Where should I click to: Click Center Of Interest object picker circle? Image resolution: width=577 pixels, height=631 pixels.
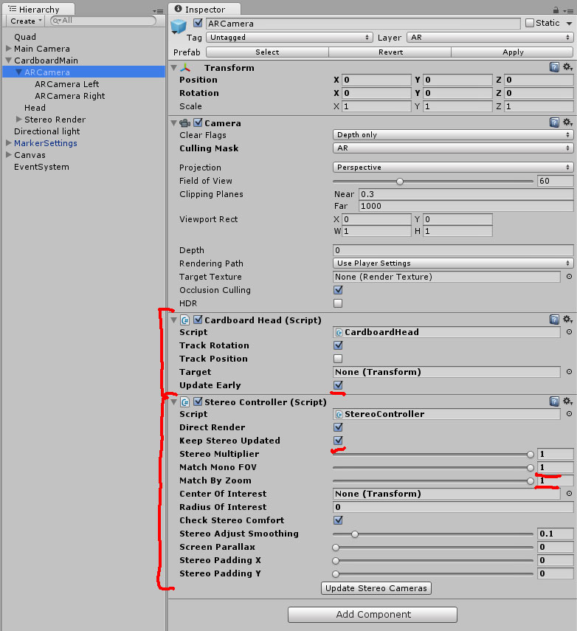click(x=569, y=494)
